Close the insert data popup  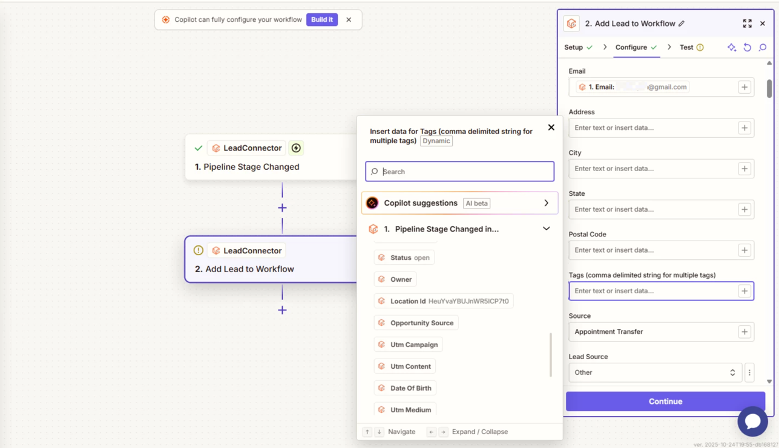point(551,128)
